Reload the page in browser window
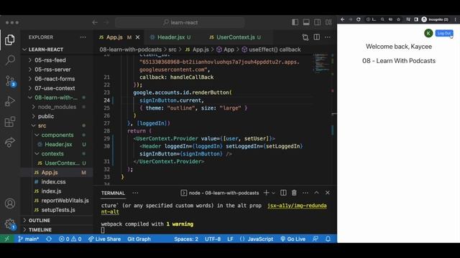Screen dimensions: 460x258 359,19
